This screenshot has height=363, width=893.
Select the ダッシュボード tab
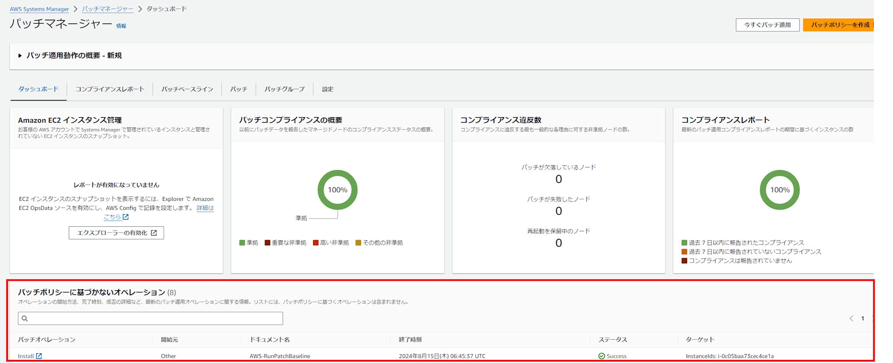38,89
